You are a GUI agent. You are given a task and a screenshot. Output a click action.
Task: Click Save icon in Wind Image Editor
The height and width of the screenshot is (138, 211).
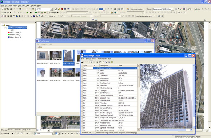click(82, 62)
